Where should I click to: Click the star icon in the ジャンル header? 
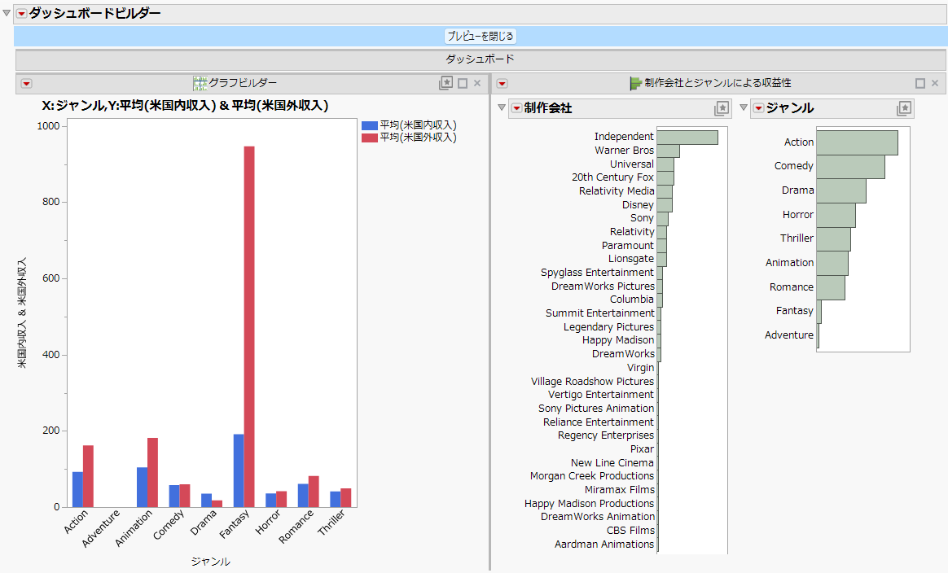tap(904, 108)
